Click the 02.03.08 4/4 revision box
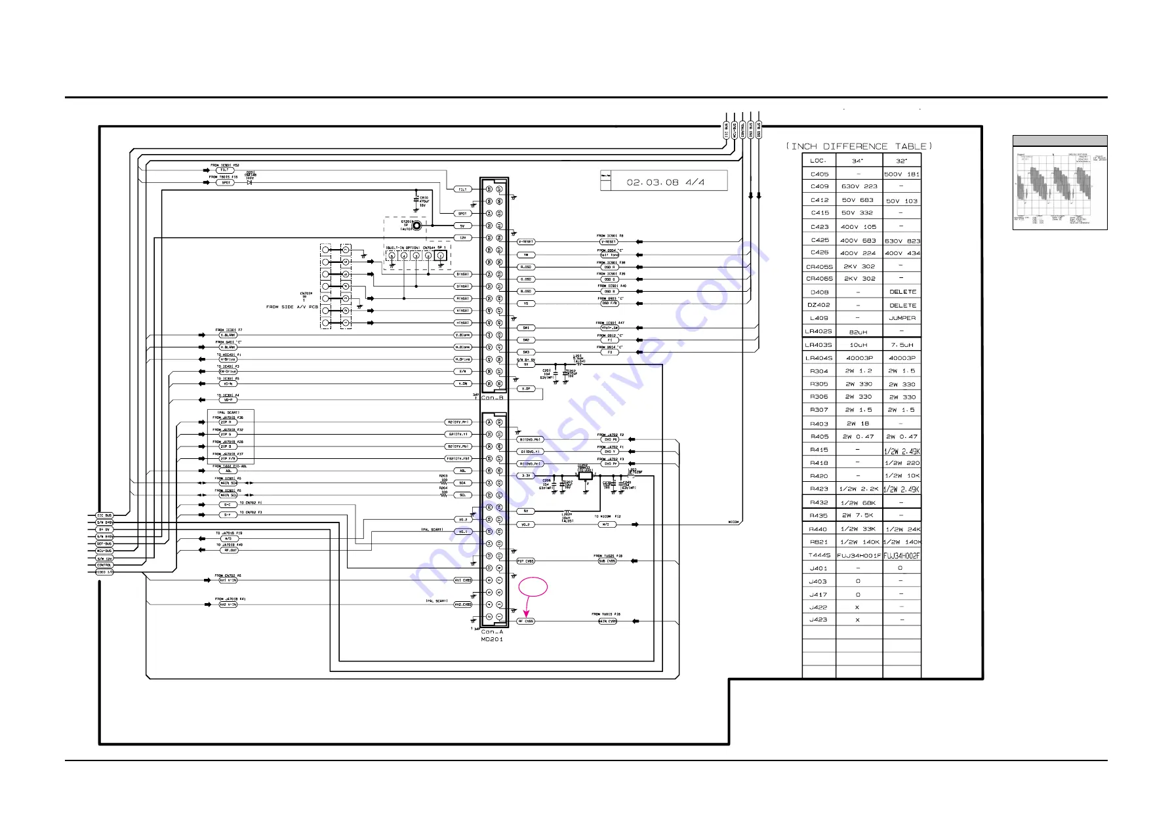The width and height of the screenshot is (1172, 828). [x=664, y=181]
